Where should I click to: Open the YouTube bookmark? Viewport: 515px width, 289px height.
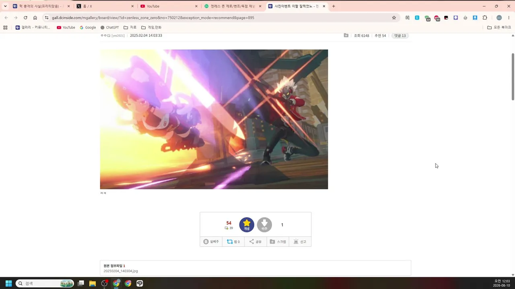point(66,28)
